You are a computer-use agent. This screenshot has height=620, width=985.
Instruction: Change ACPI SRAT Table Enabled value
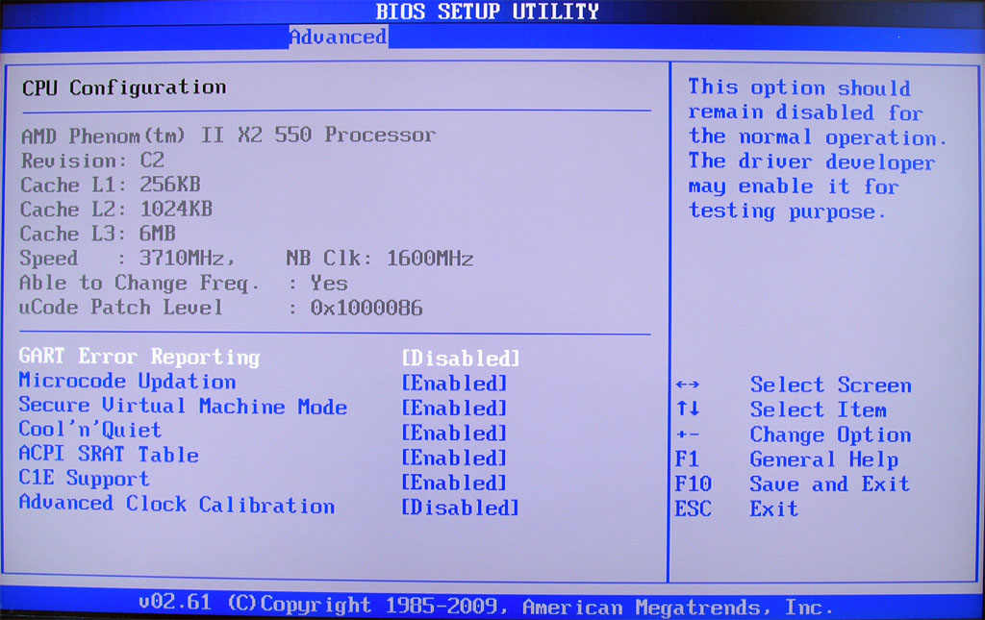(454, 459)
